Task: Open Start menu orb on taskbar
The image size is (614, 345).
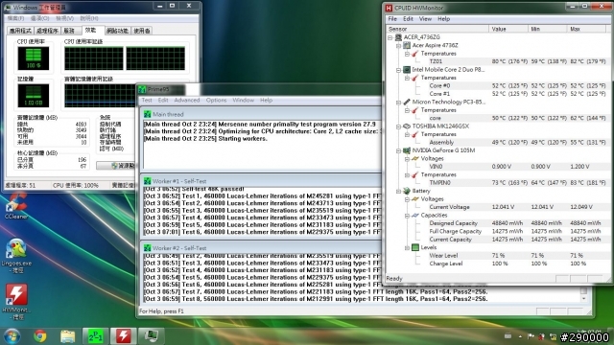Action: (12, 336)
